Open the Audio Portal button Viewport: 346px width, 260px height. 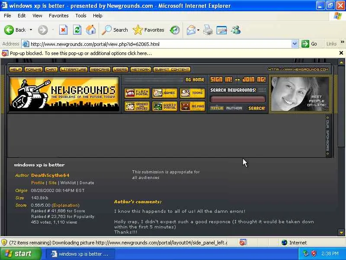point(165,106)
